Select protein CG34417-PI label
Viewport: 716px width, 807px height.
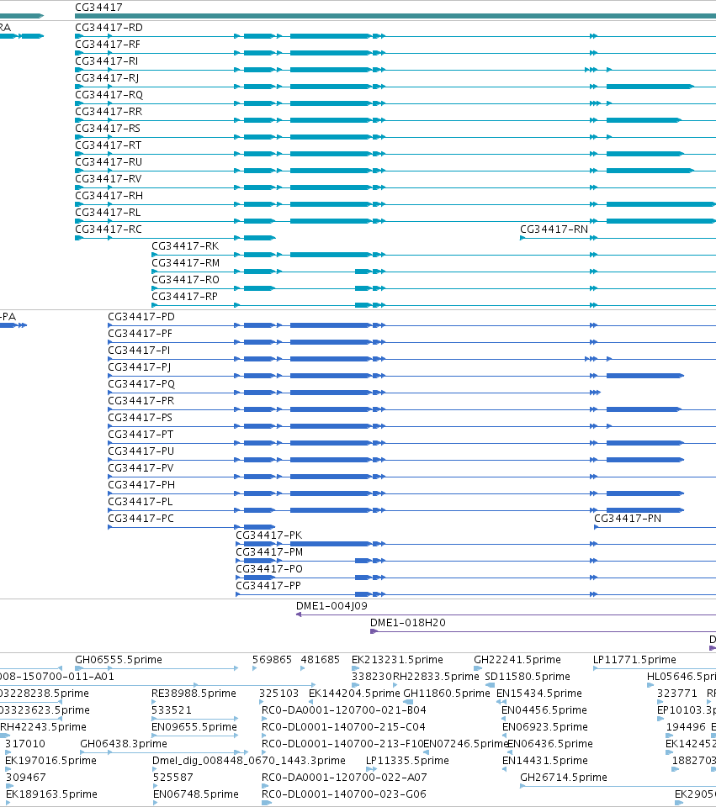click(139, 351)
